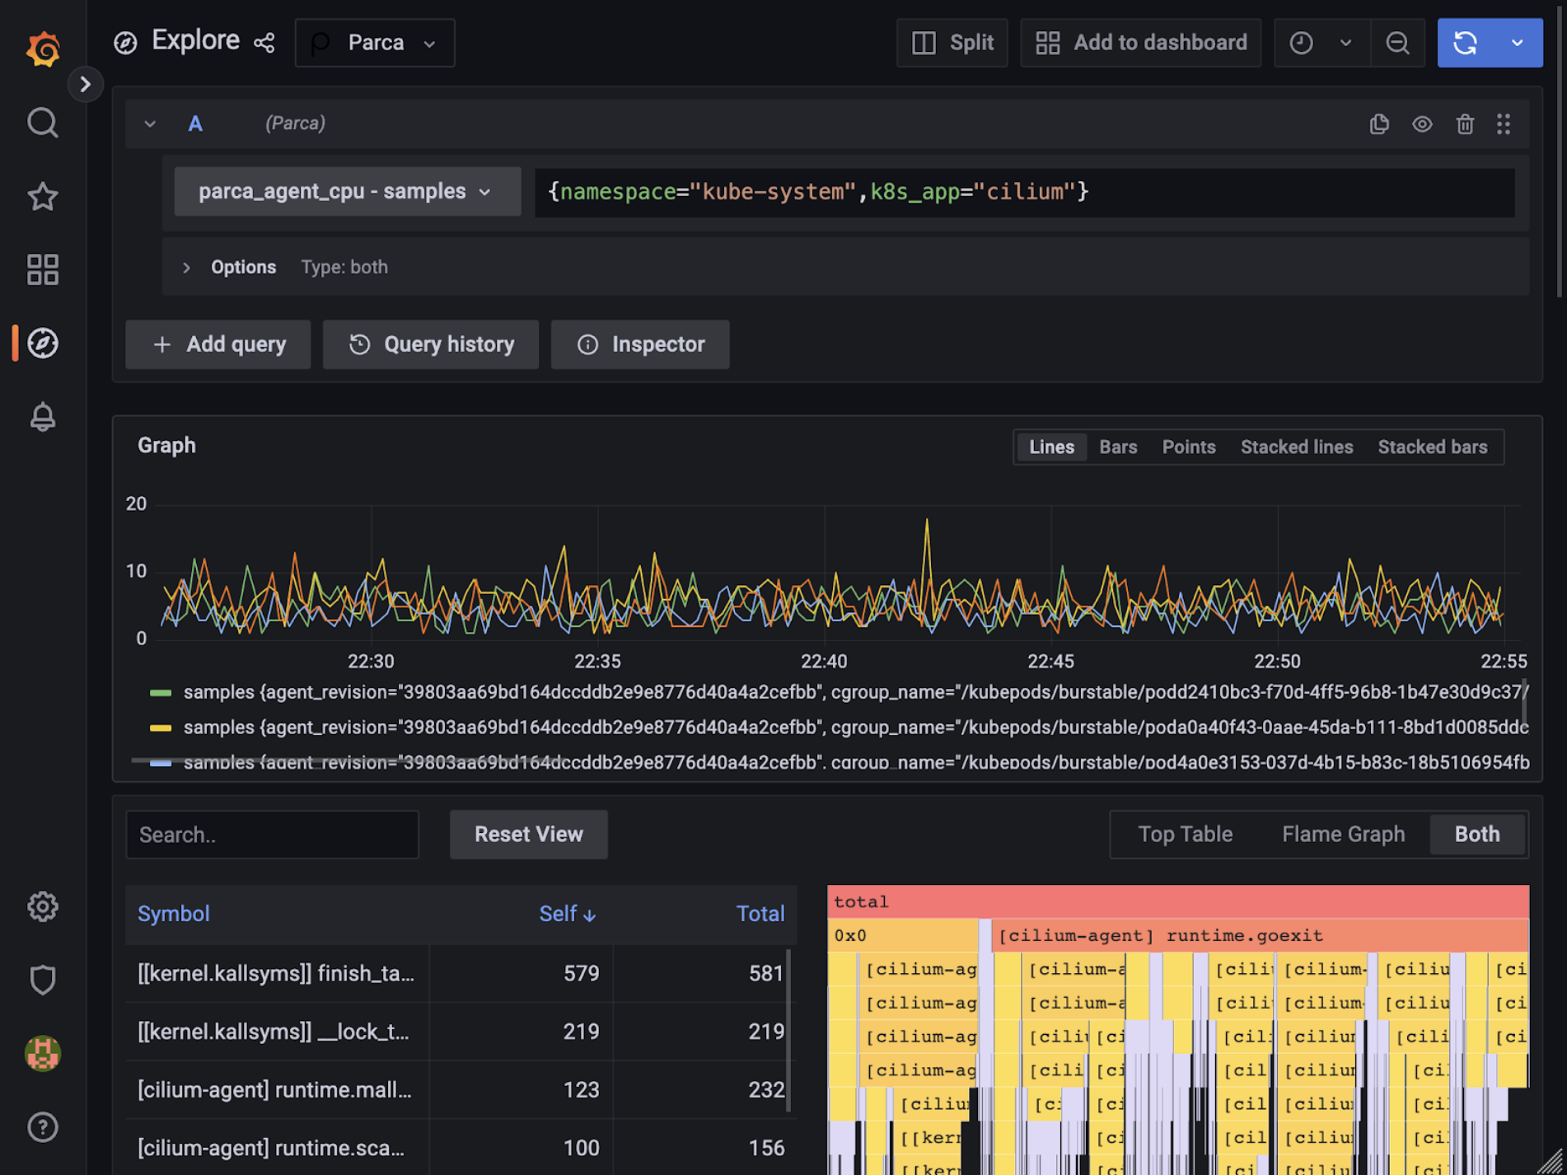The image size is (1567, 1175).
Task: Switch view to Flame Graph
Action: click(x=1343, y=835)
